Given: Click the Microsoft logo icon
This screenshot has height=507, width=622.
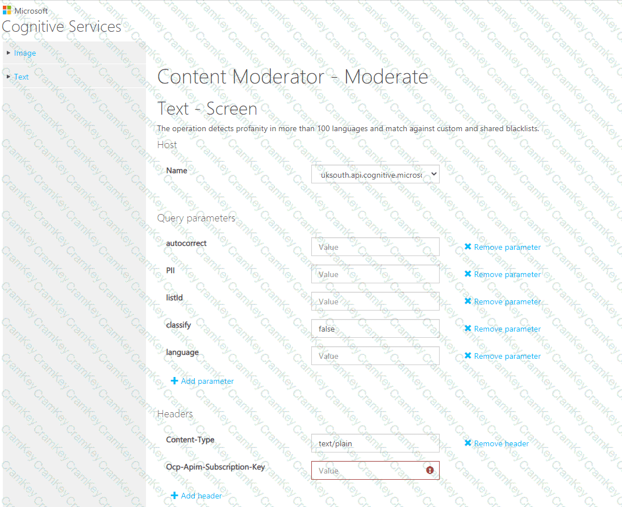Looking at the screenshot, I should coord(7,11).
